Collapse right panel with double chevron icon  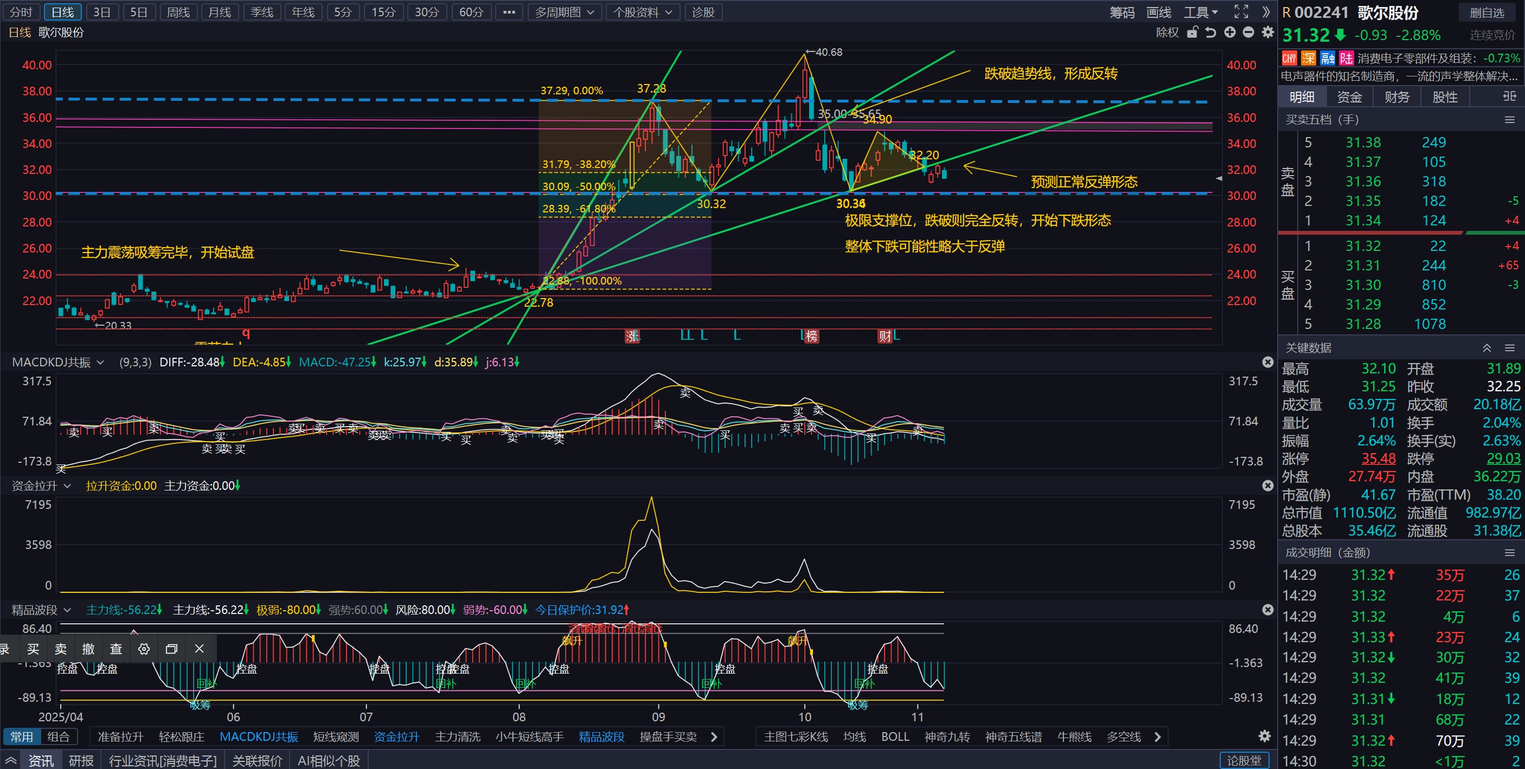point(1266,12)
